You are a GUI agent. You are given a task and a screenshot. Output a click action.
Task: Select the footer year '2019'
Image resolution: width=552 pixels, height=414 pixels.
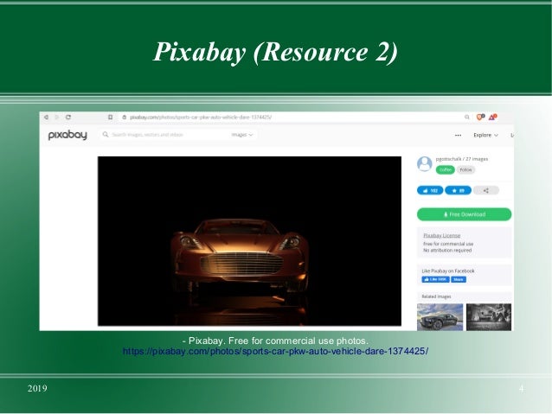coord(37,388)
